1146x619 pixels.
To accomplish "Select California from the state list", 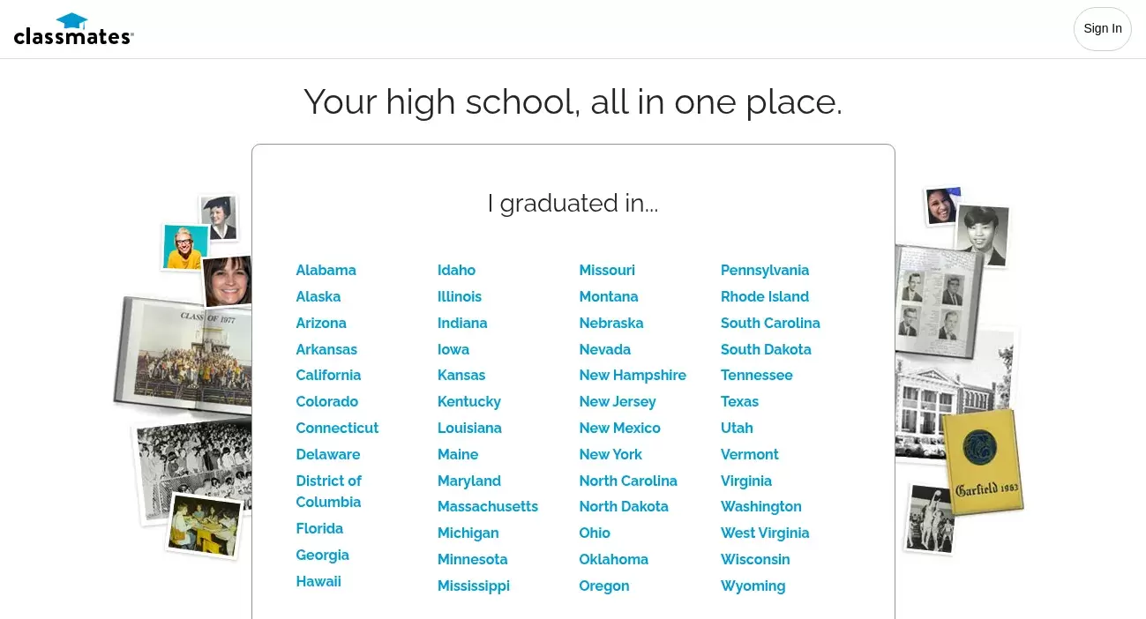I will (x=328, y=376).
